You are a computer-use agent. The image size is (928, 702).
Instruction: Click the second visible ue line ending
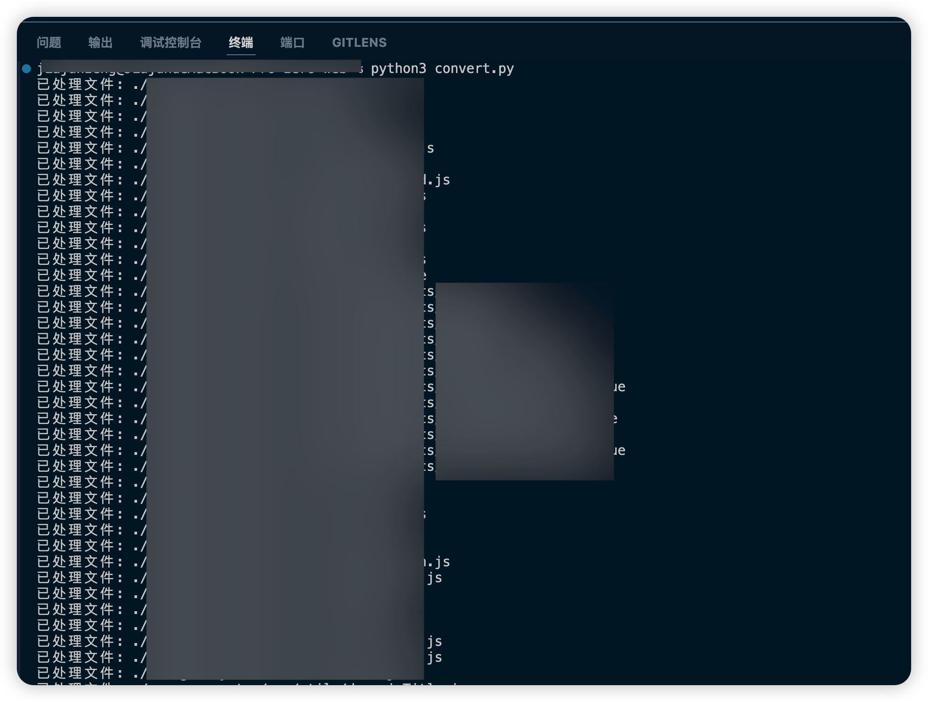tap(619, 451)
